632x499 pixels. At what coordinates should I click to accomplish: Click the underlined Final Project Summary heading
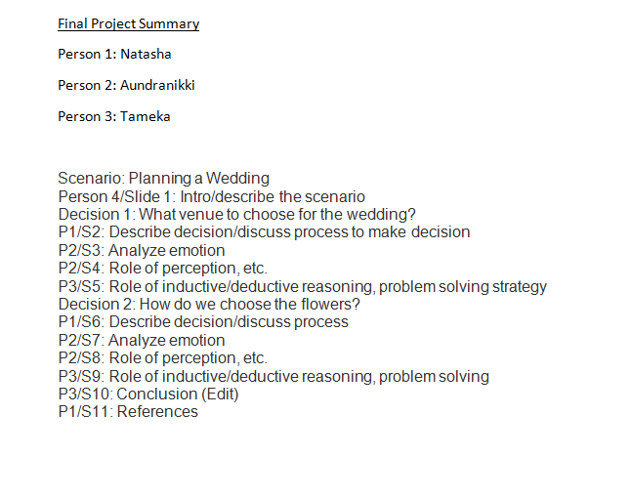pyautogui.click(x=128, y=23)
